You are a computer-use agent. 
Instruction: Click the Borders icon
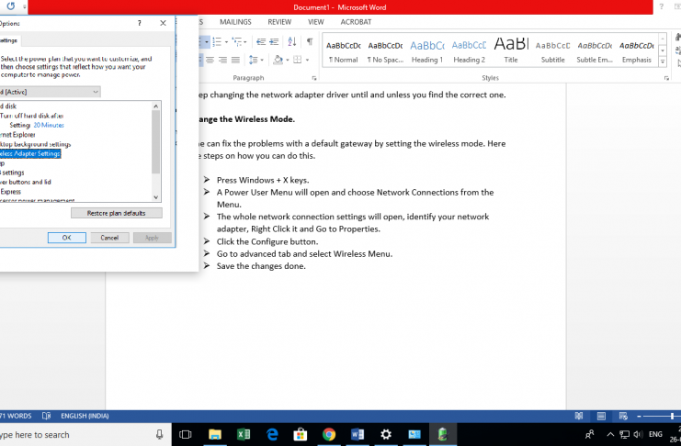point(298,60)
